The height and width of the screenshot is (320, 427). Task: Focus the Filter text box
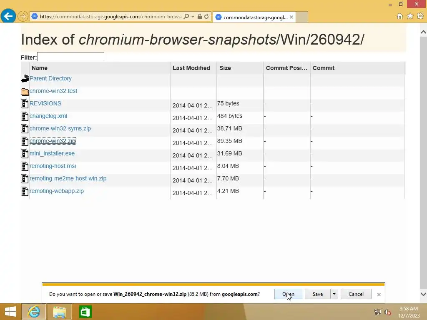70,57
